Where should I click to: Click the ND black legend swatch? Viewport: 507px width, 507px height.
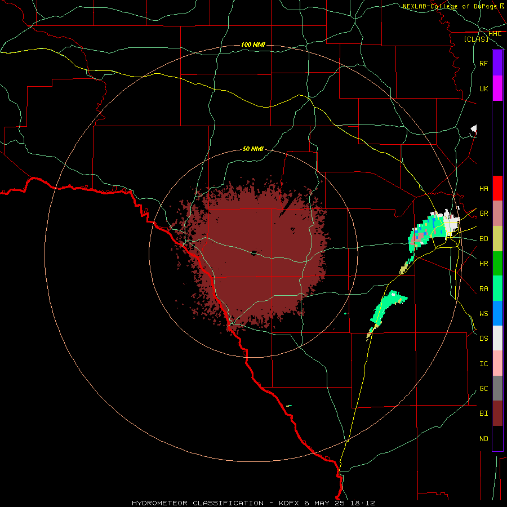click(x=497, y=438)
